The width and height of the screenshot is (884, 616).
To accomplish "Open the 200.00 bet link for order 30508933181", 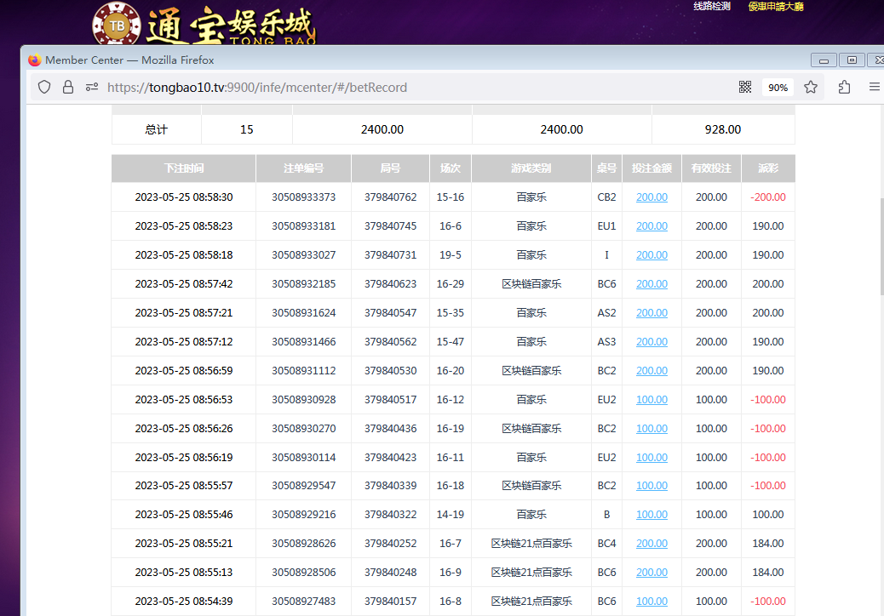I will pos(652,225).
